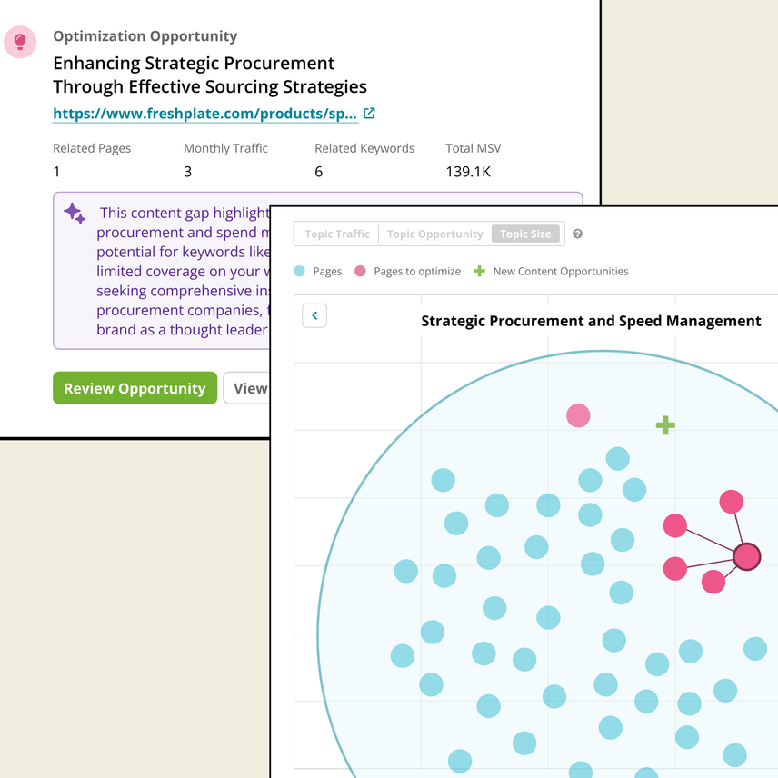
Task: Select the Topic Size tab
Action: click(x=525, y=234)
